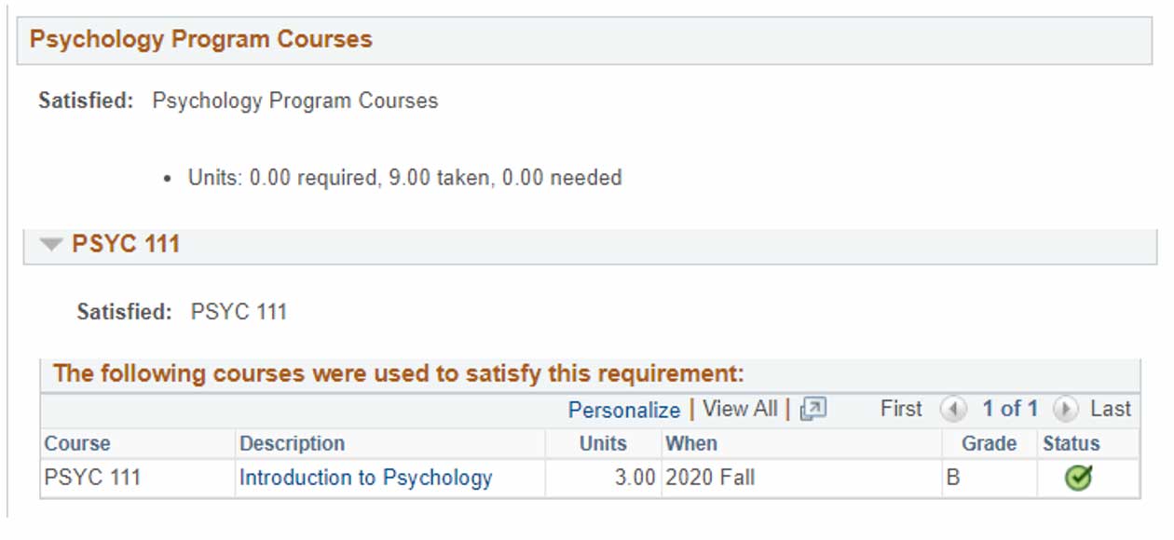Open the grid in a new window icon
The width and height of the screenshot is (1174, 540).
click(x=812, y=409)
